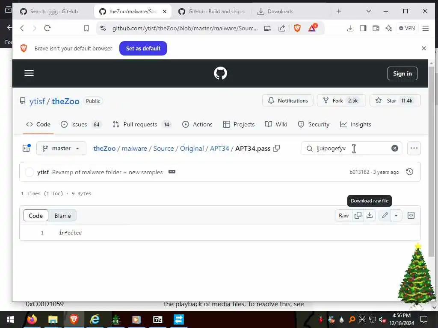This screenshot has height=328, width=438.
Task: Dismiss the default browser notification bar
Action: tap(423, 48)
